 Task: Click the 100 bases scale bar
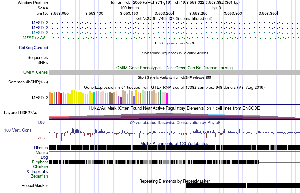(x=175, y=8)
